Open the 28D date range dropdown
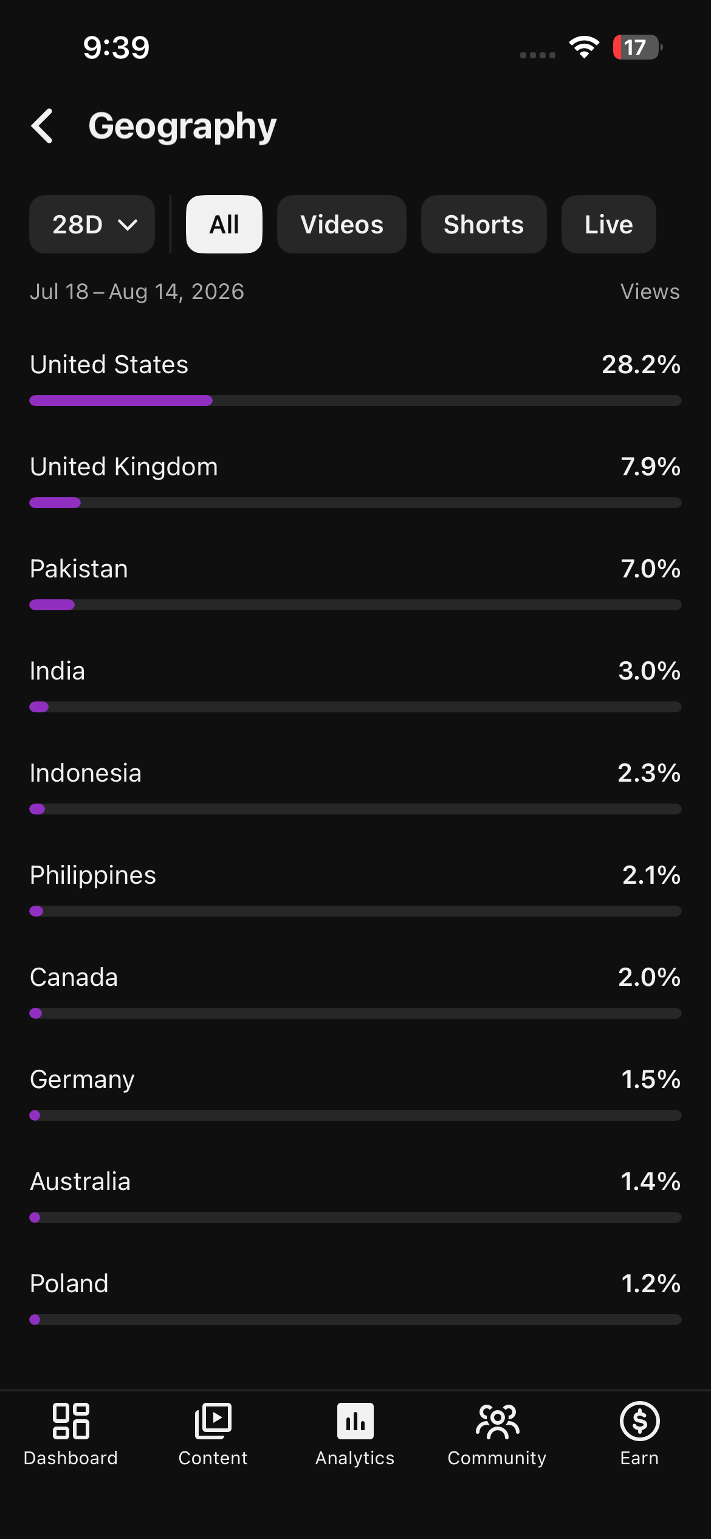Screen dimensions: 711x1539 click(x=92, y=224)
